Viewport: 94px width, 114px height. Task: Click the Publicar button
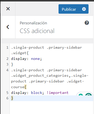pyautogui.click(x=69, y=9)
